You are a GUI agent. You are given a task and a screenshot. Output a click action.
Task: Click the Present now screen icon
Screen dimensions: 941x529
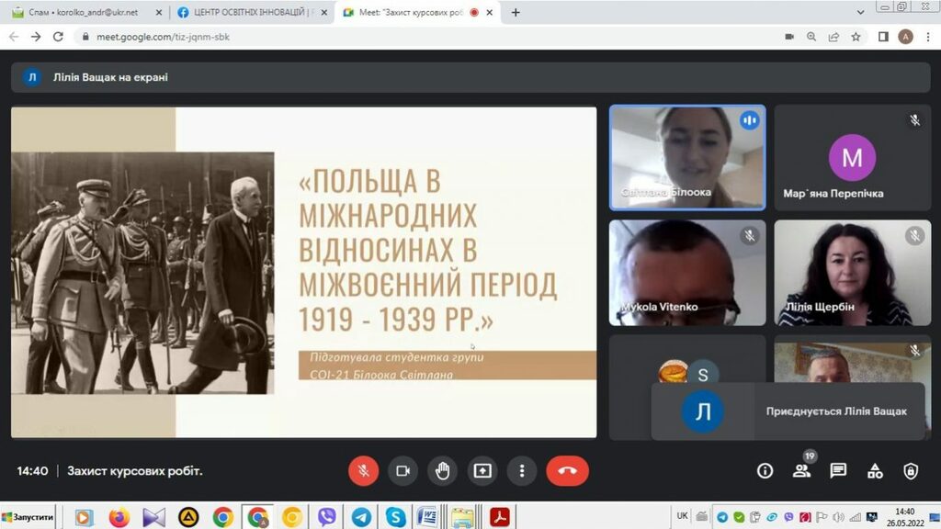pyautogui.click(x=482, y=471)
